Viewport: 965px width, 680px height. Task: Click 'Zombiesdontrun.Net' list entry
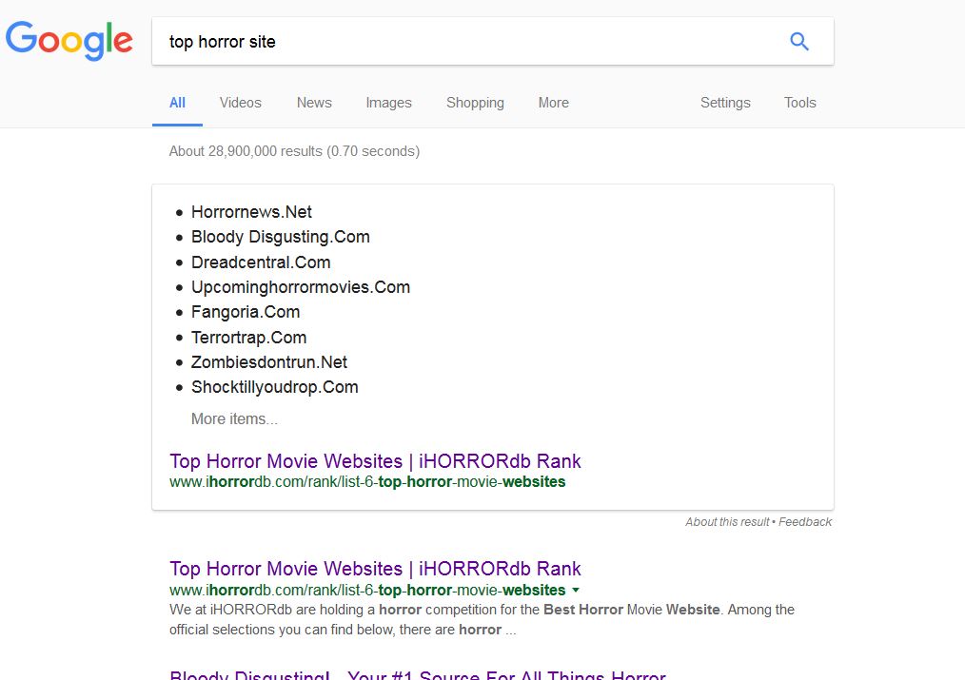(269, 362)
